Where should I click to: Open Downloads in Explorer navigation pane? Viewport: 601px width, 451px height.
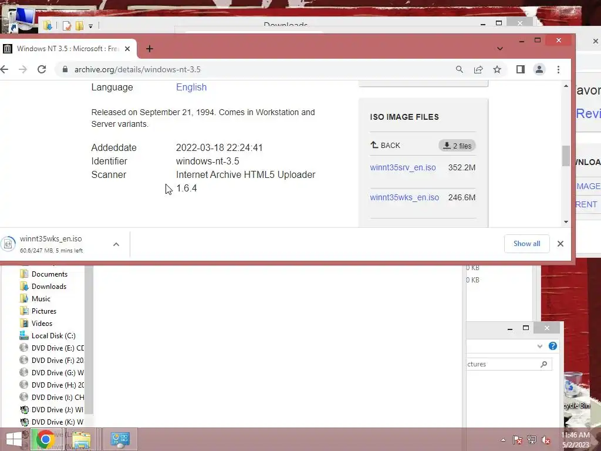pos(49,287)
